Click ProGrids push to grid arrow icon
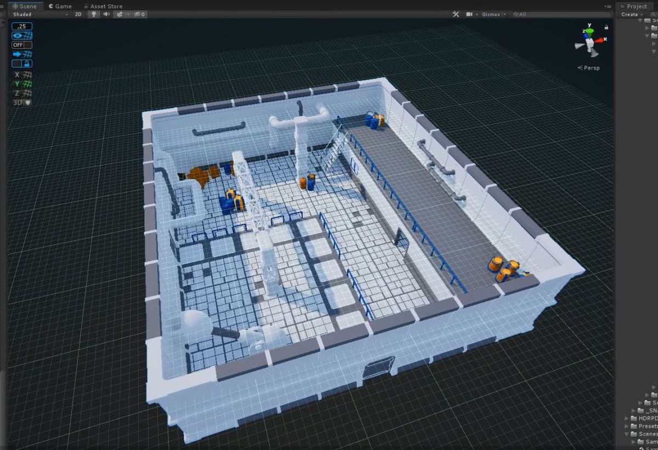Image resolution: width=658 pixels, height=450 pixels. tap(22, 54)
